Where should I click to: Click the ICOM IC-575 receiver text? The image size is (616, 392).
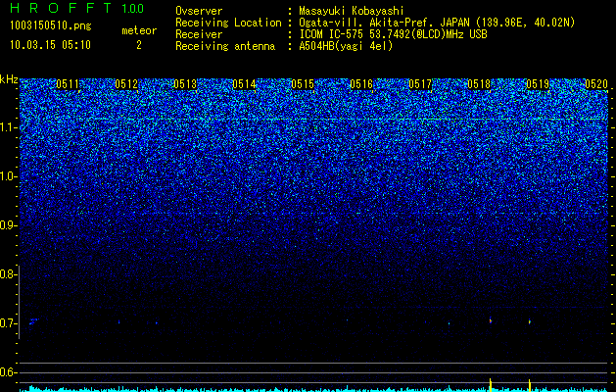tap(394, 34)
